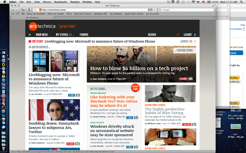Go forward using Safari's forward arrow
246x153 pixels.
(x=17, y=10)
